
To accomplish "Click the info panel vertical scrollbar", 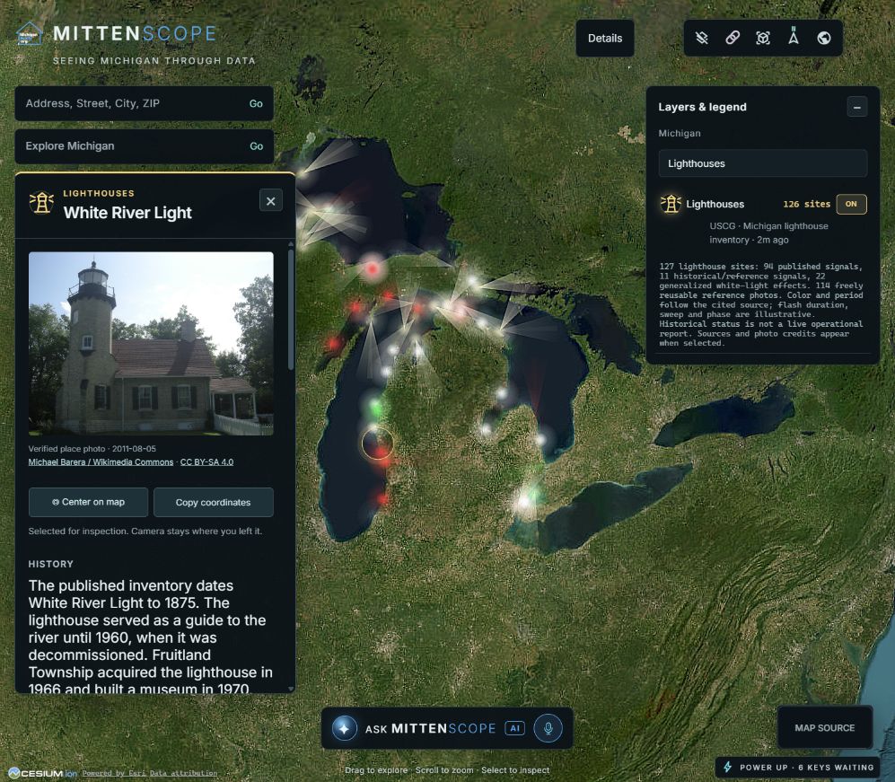I will 291,310.
